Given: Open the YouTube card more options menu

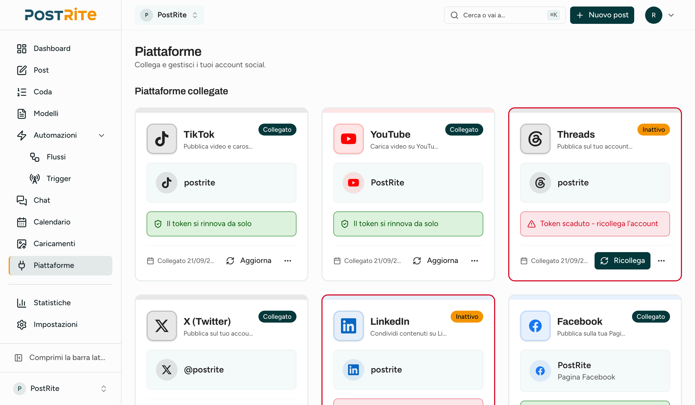Looking at the screenshot, I should [x=474, y=261].
